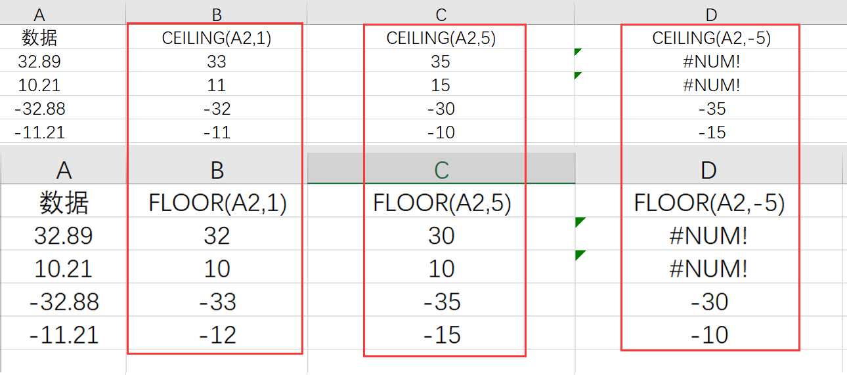Click the 35 result under CEILING(A2,5)
Image resolution: width=847 pixels, height=375 pixels.
[441, 62]
